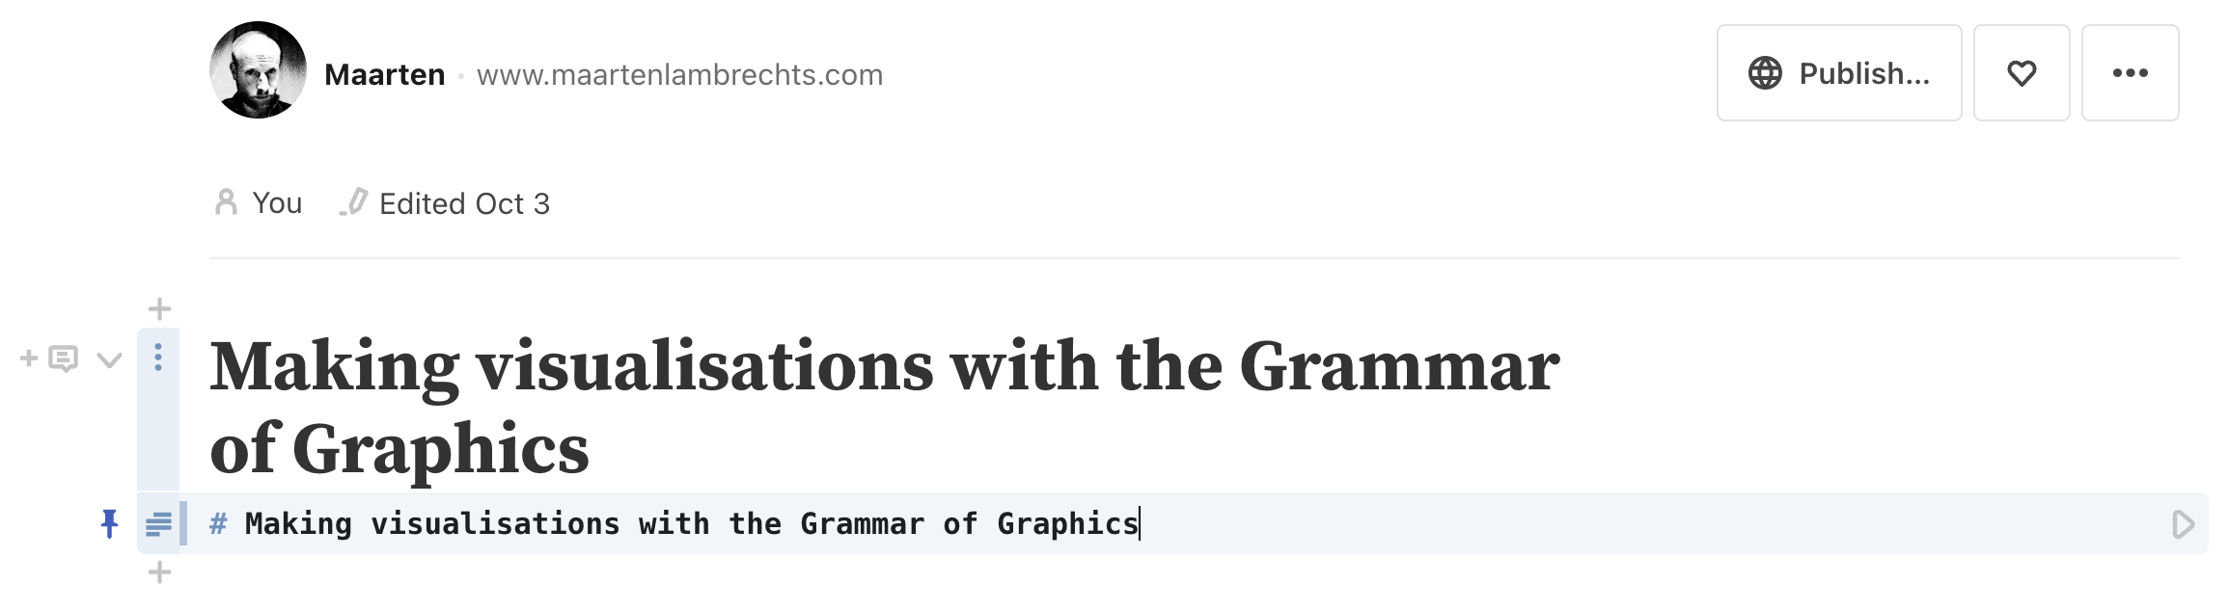Click inside the markdown heading text field
Viewport: 2229px width, 611px height.
point(675,523)
